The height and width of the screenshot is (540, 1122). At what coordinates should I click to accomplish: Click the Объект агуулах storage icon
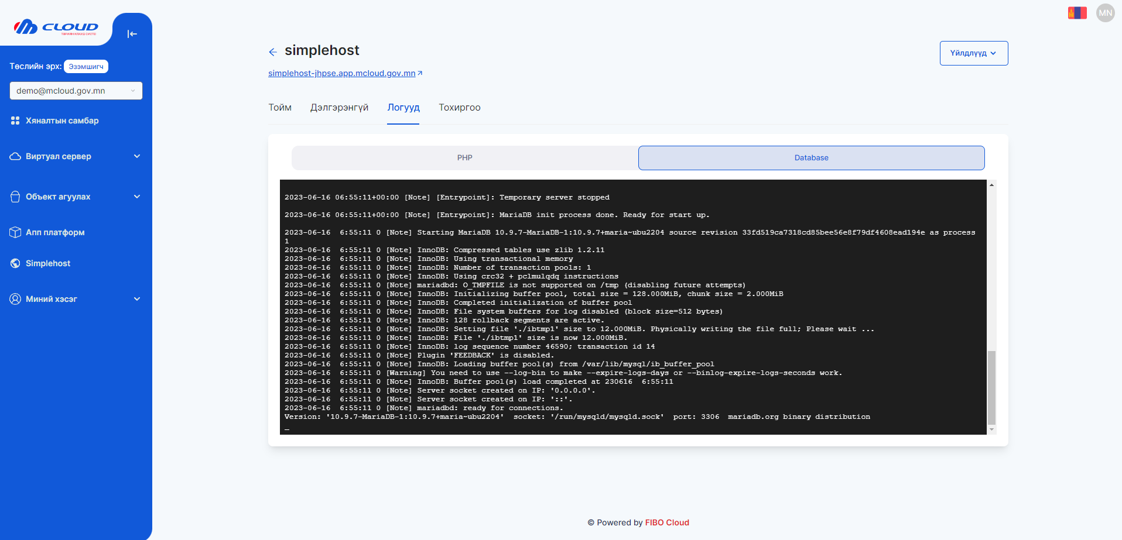pyautogui.click(x=16, y=197)
